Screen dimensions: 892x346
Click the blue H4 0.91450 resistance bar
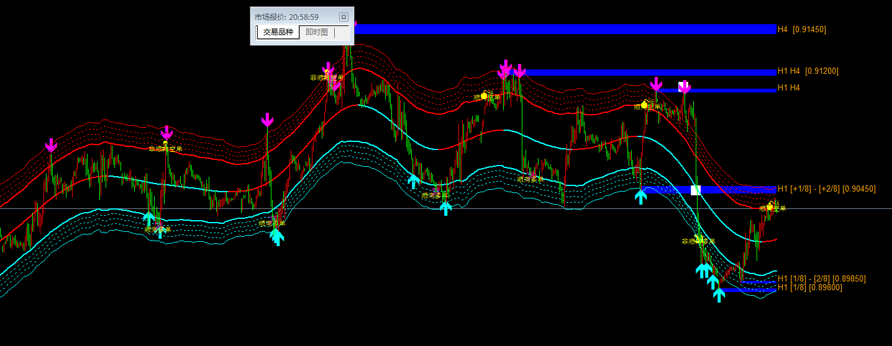click(x=565, y=29)
